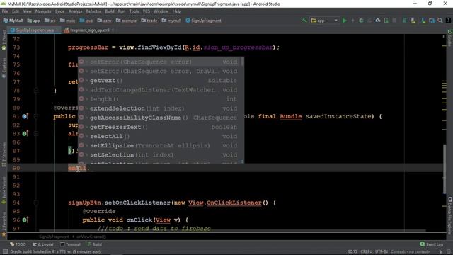The height and width of the screenshot is (255, 453).
Task: Click the Search Everywhere magnifier icon
Action: [440, 21]
